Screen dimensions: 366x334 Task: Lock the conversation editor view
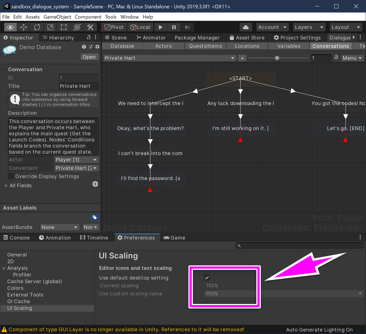pos(336,57)
